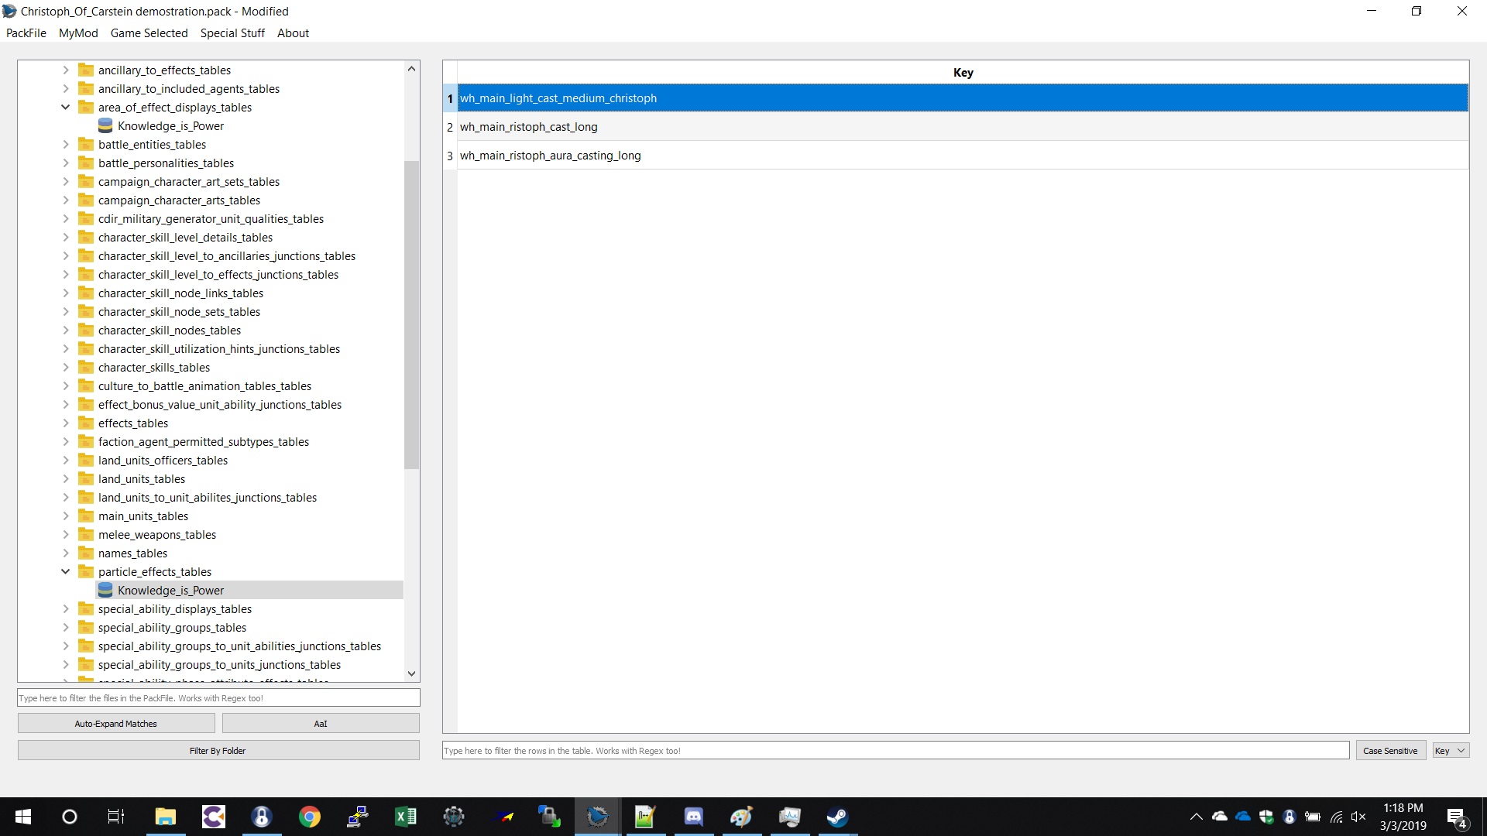Image resolution: width=1487 pixels, height=836 pixels.
Task: Click the tree panel vertical scrollbar thumb
Action: [411, 313]
